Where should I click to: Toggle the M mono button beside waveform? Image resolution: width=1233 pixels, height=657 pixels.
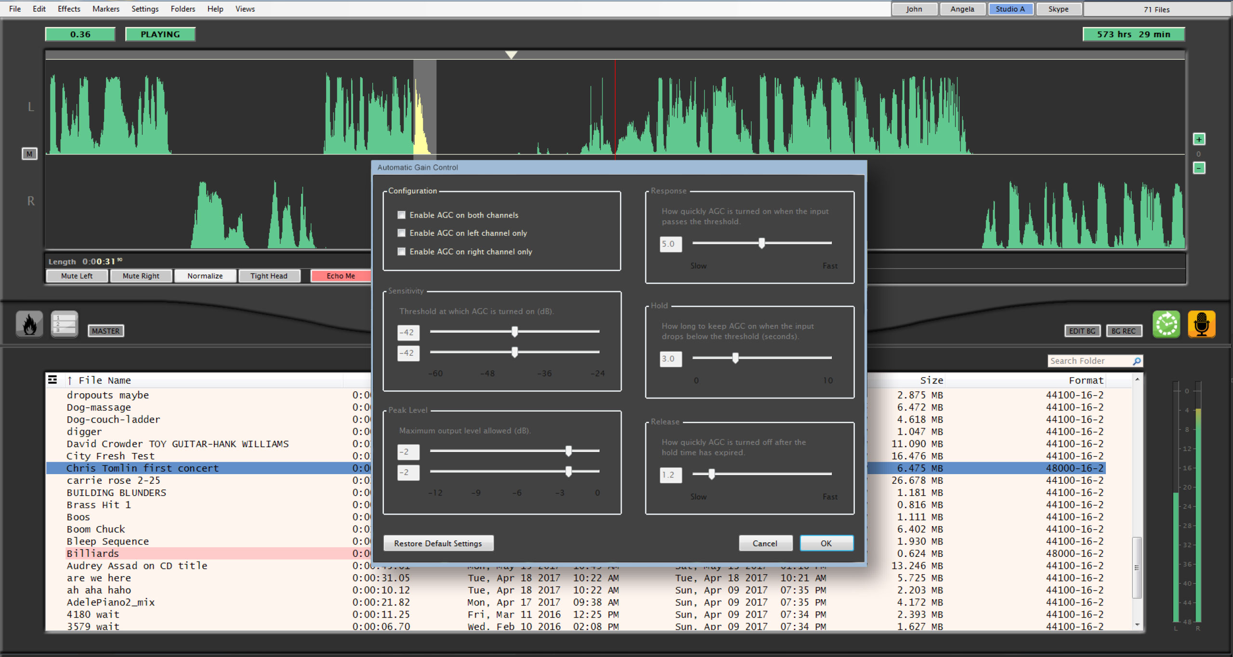[x=29, y=154]
